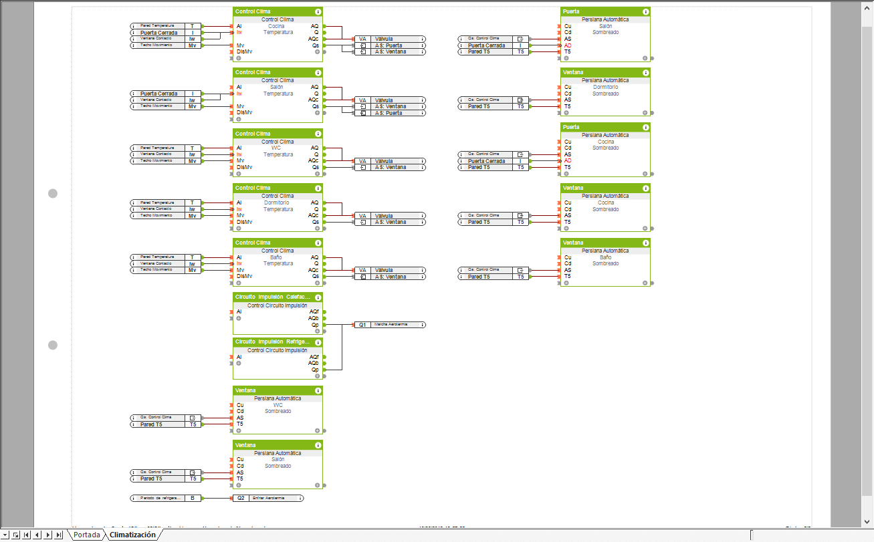Image resolution: width=874 pixels, height=542 pixels.
Task: Switch to the Portada tab
Action: pos(87,535)
